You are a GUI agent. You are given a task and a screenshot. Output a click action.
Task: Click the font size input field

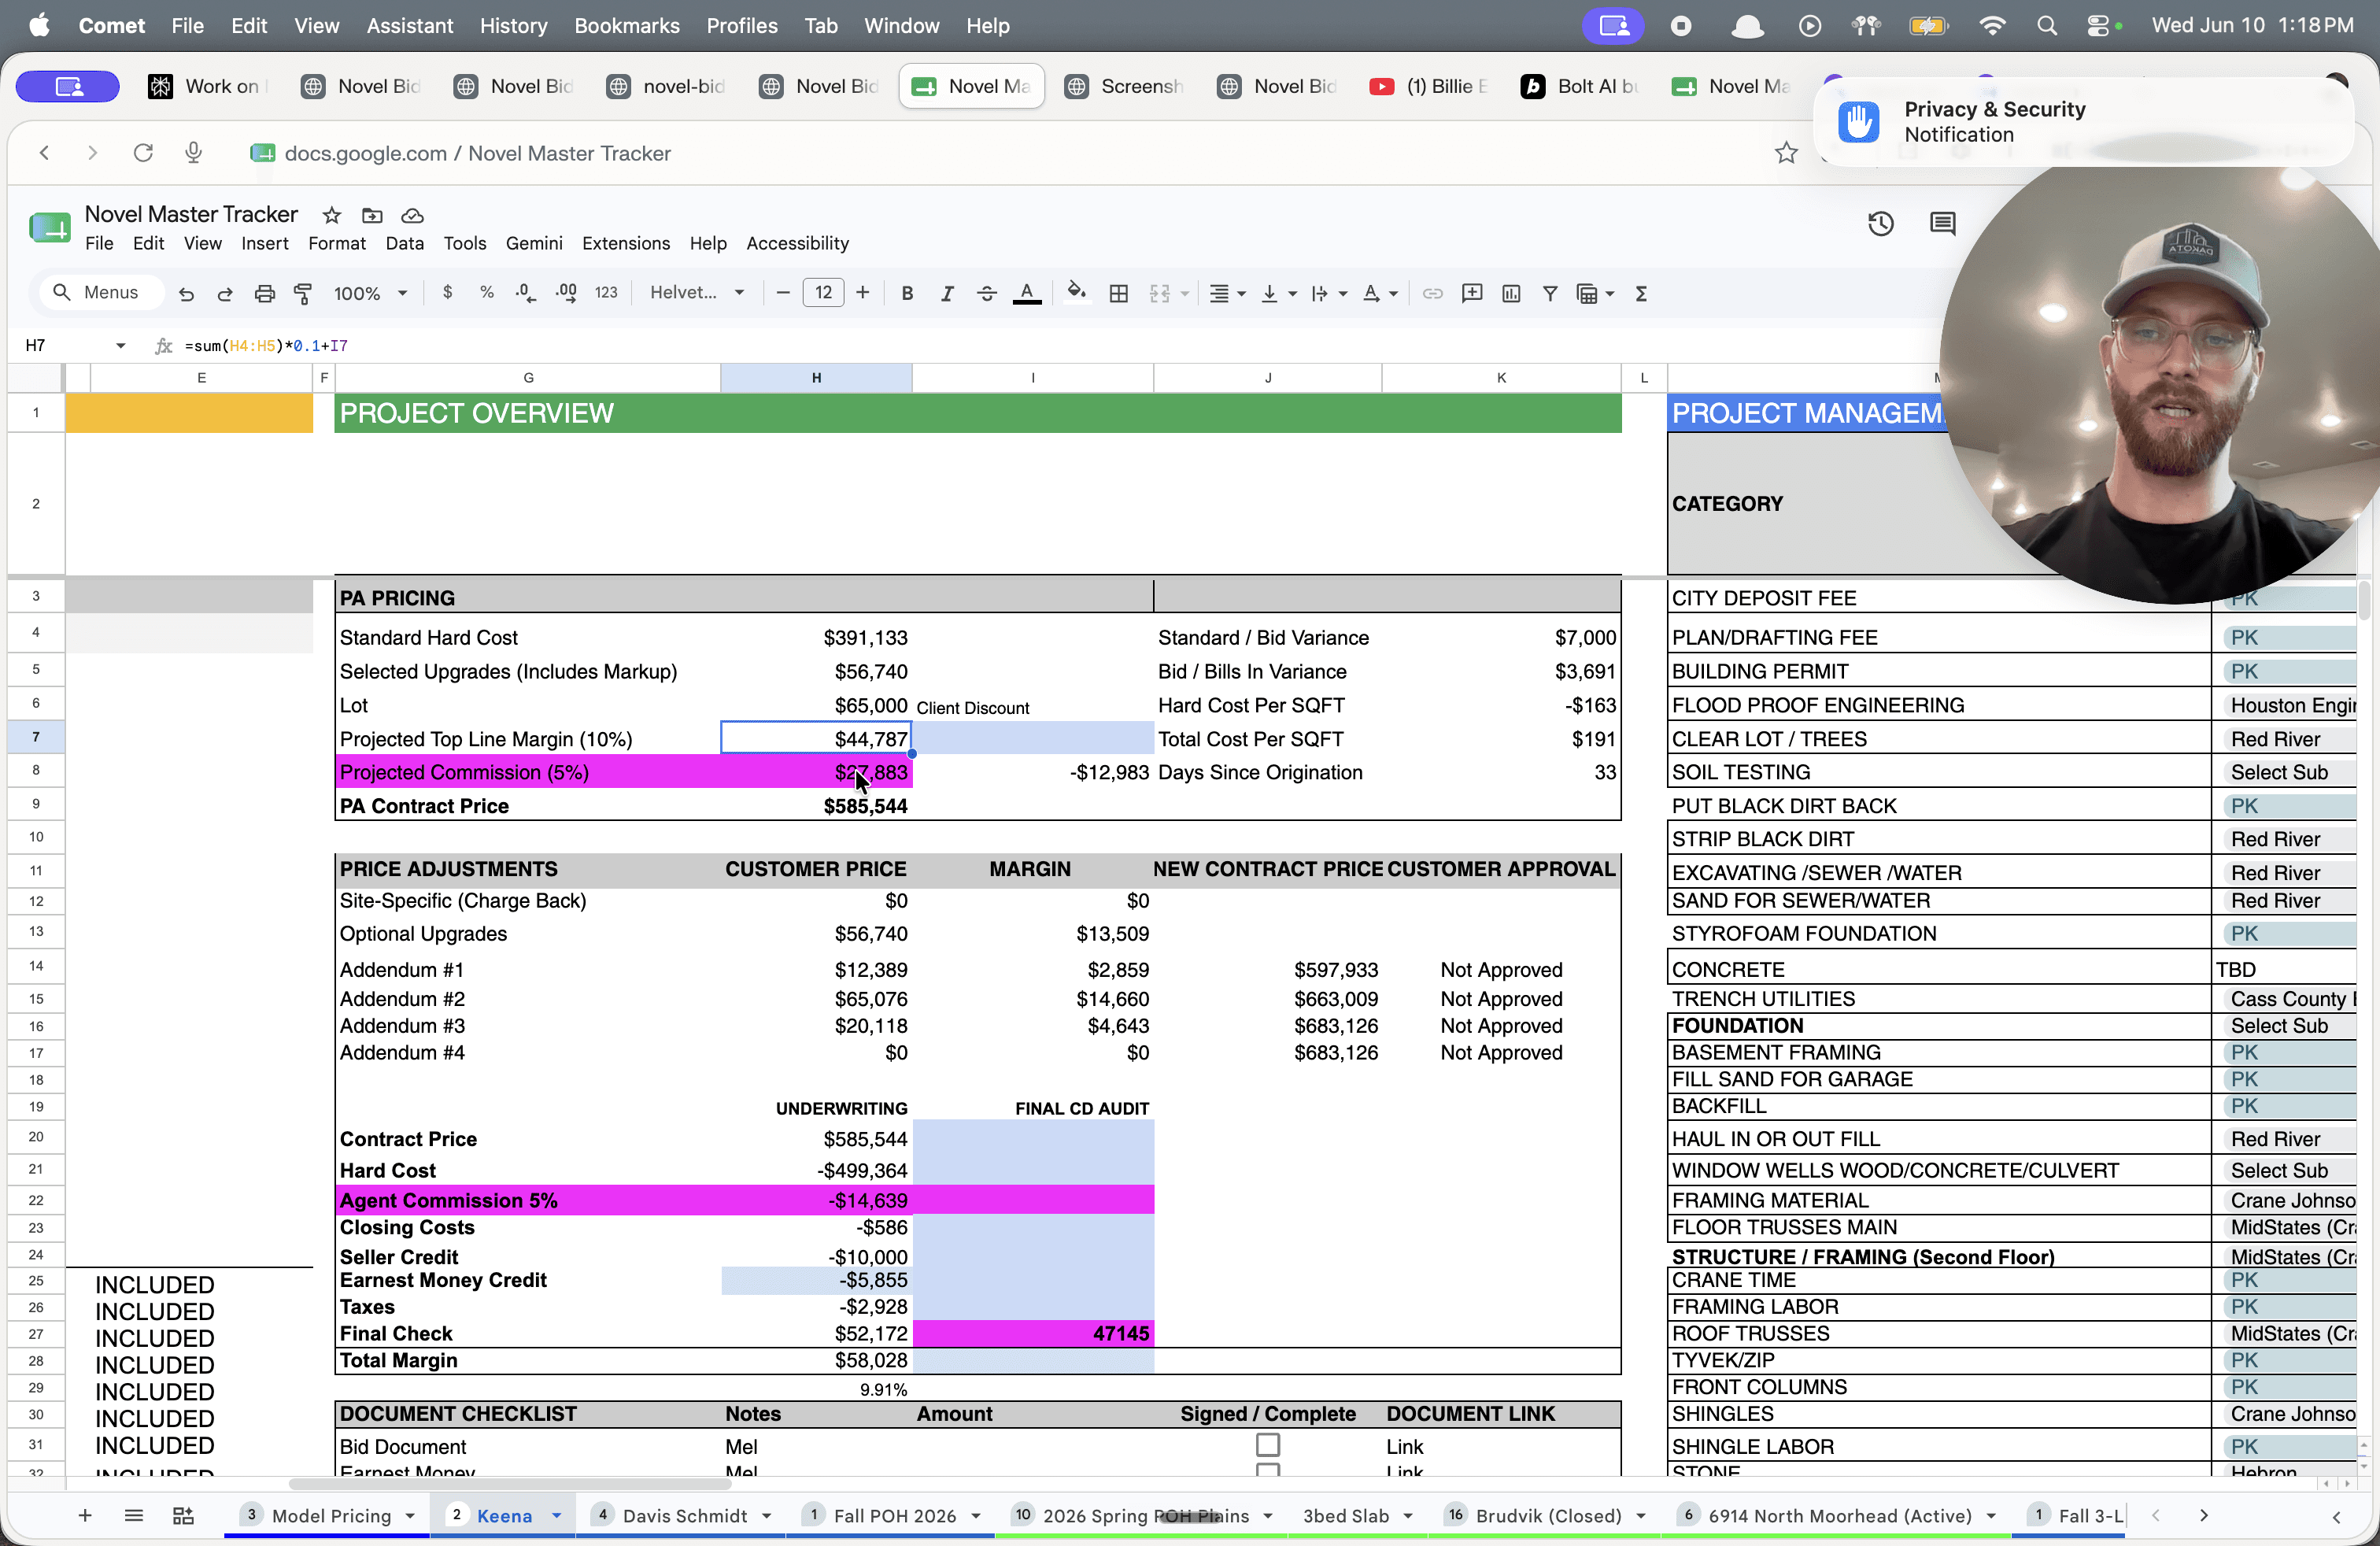823,292
